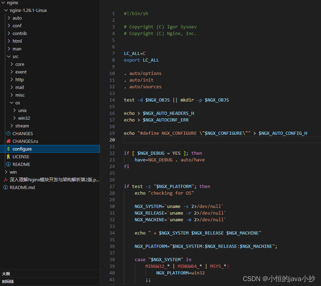Collapse the src folder chevron

(x=9, y=56)
